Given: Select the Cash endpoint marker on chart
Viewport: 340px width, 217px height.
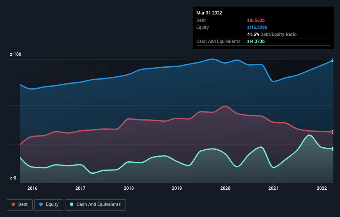Looking at the screenshot, I should click(x=333, y=149).
